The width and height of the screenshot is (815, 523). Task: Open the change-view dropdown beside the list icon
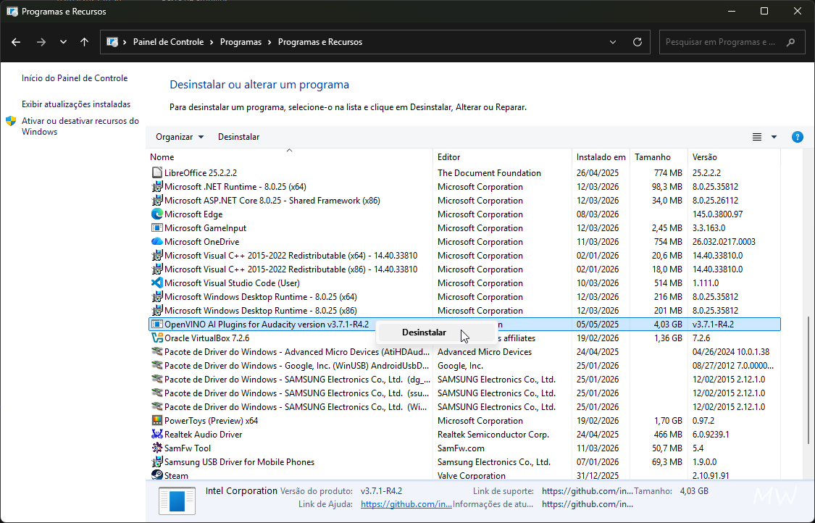click(x=772, y=137)
